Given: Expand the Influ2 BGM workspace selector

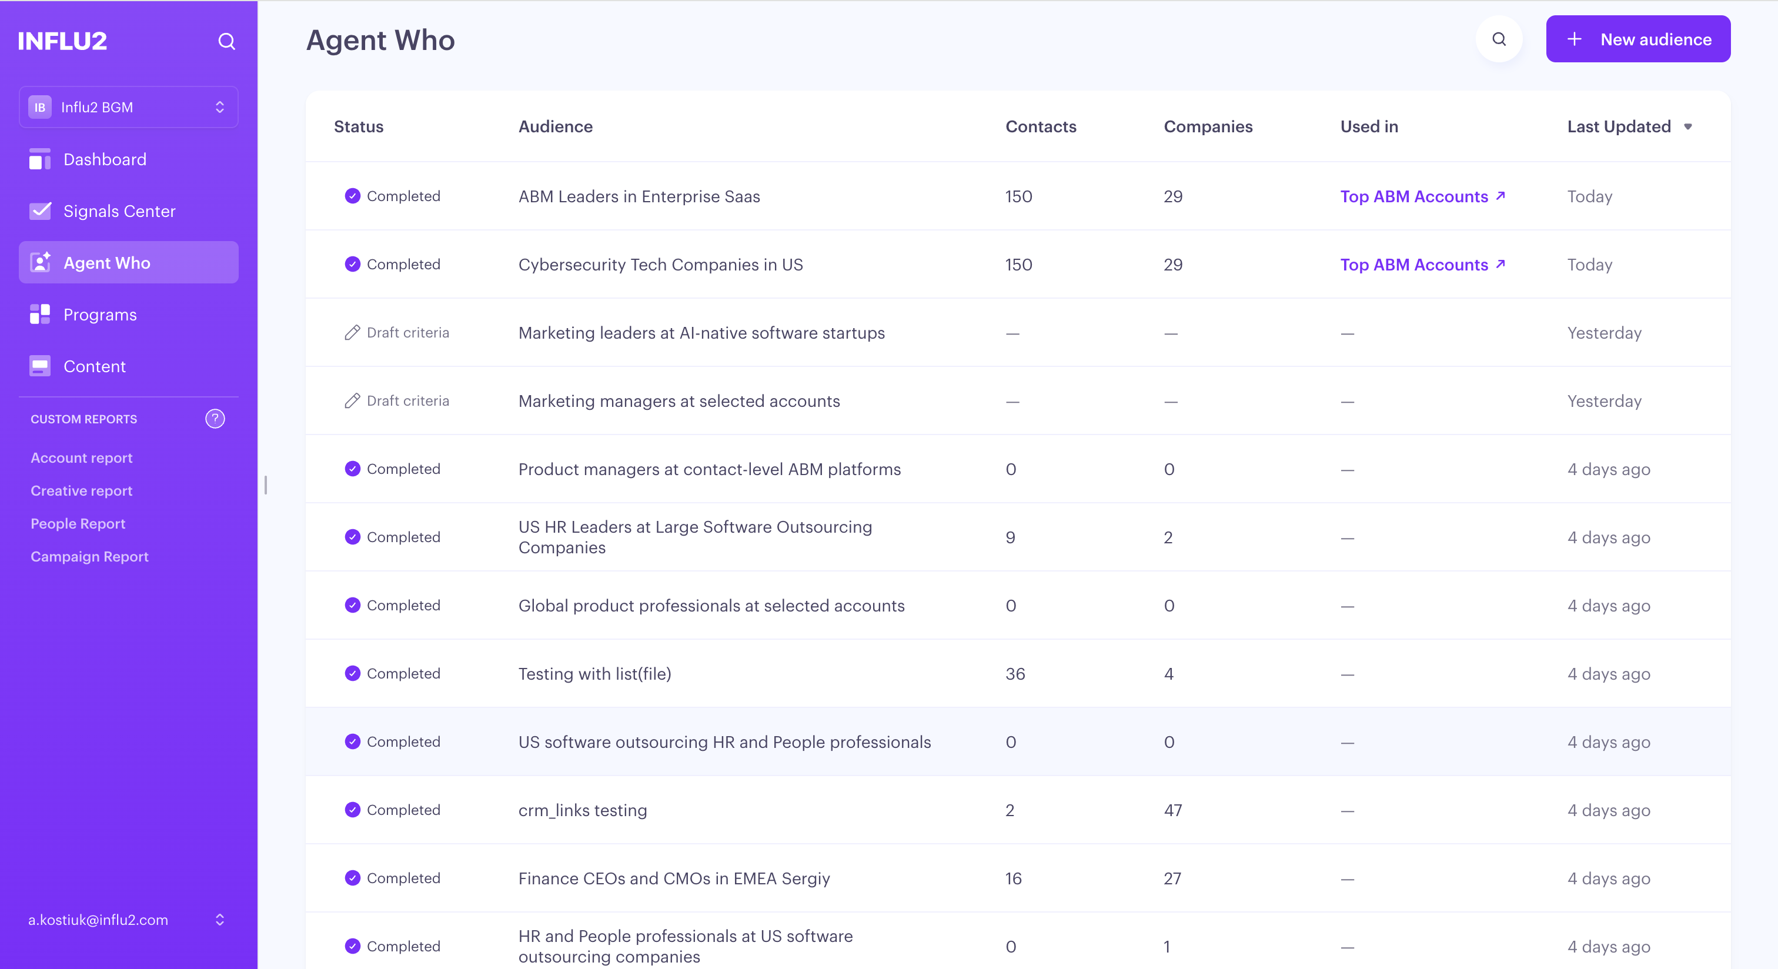Looking at the screenshot, I should tap(128, 107).
